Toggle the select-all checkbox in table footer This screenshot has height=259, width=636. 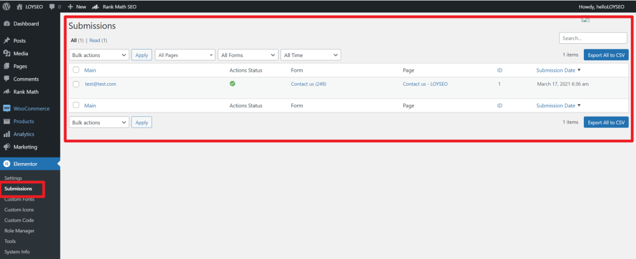(x=76, y=105)
